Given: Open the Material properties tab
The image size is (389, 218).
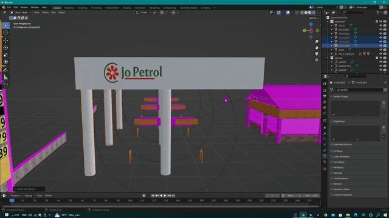Looking at the screenshot, I should pyautogui.click(x=325, y=162).
